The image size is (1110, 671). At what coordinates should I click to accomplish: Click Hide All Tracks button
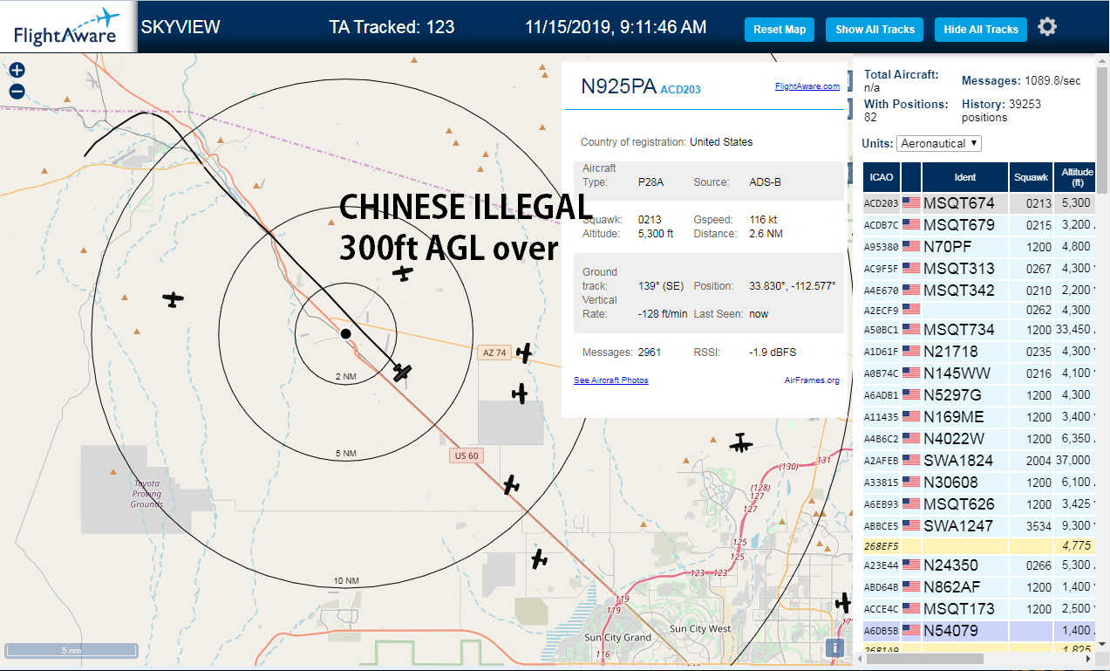981,29
